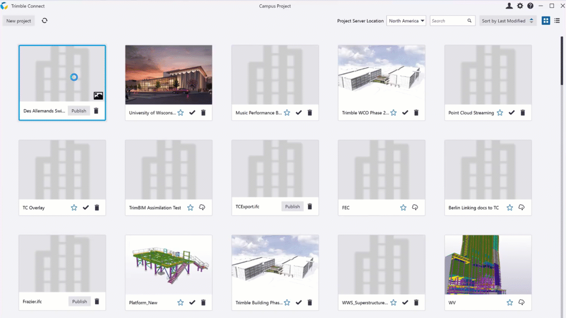This screenshot has width=566, height=318.
Task: Star the Platform_New project
Action: (181, 302)
